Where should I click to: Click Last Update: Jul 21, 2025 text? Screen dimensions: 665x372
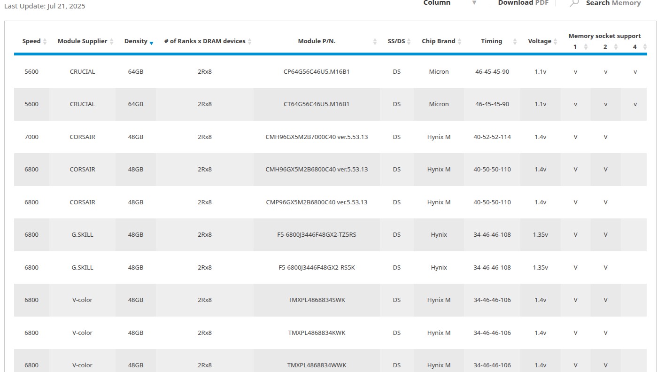45,6
